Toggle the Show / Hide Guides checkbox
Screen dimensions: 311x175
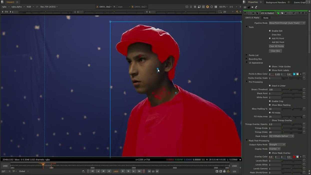pos(270,66)
